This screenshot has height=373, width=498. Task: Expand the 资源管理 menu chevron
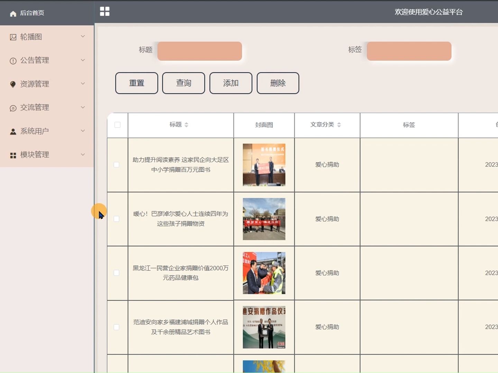83,84
